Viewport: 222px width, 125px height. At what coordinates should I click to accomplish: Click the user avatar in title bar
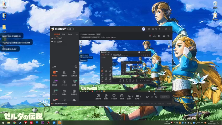coord(143,29)
